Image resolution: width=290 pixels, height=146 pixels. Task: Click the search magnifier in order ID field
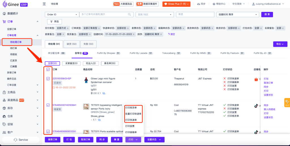tap(129, 14)
